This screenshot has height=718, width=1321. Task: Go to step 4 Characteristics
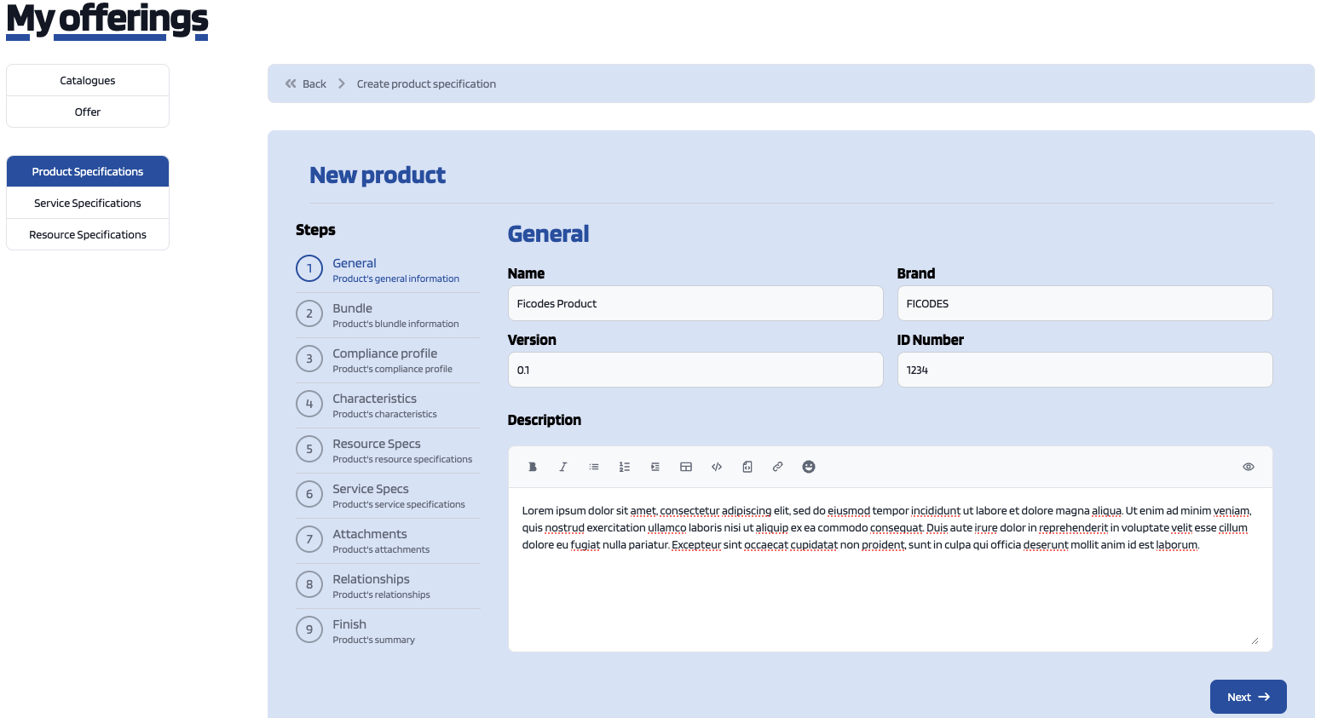pyautogui.click(x=388, y=405)
